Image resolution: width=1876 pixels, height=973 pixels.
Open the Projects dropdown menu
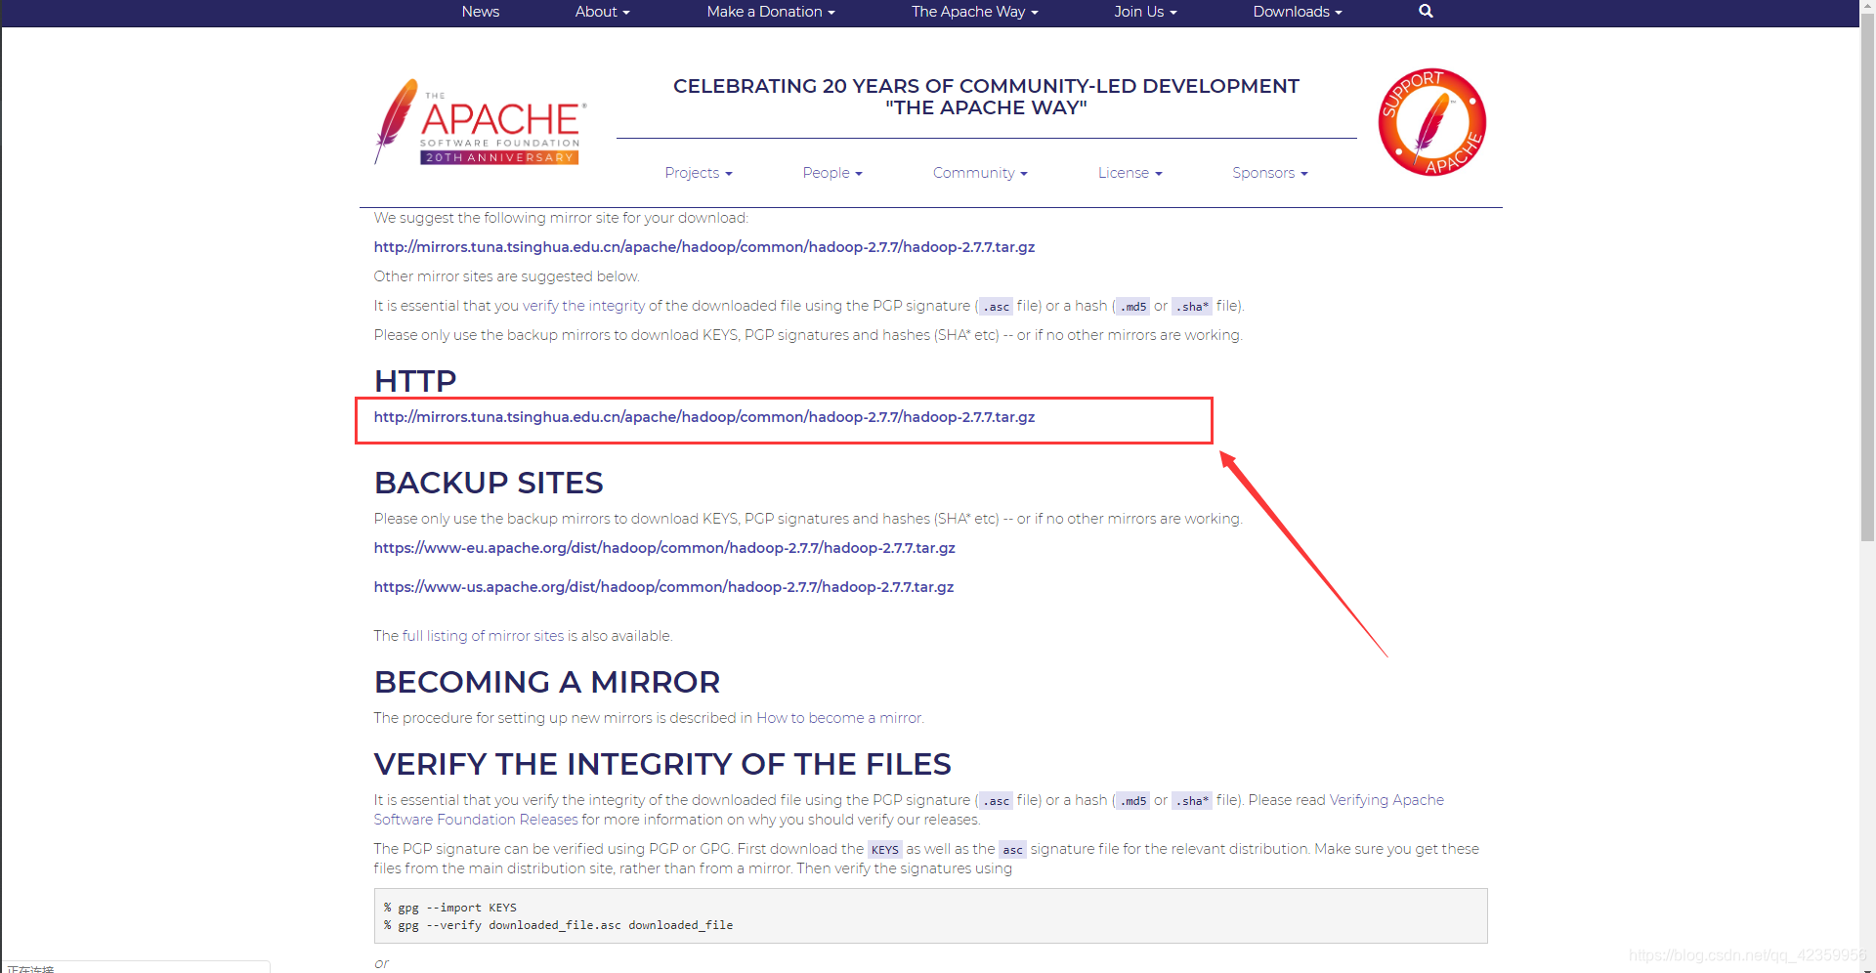pos(699,173)
